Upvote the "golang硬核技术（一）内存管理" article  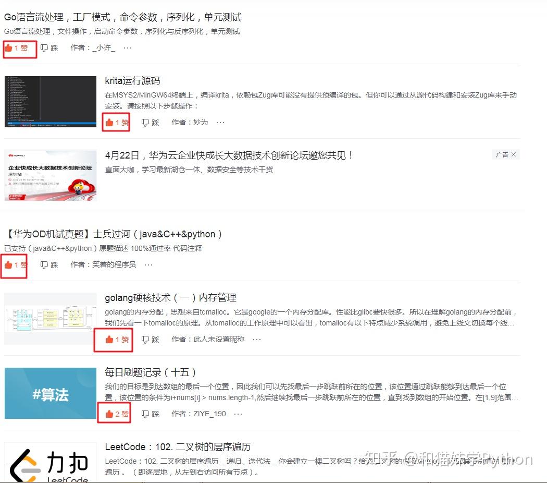coord(113,339)
